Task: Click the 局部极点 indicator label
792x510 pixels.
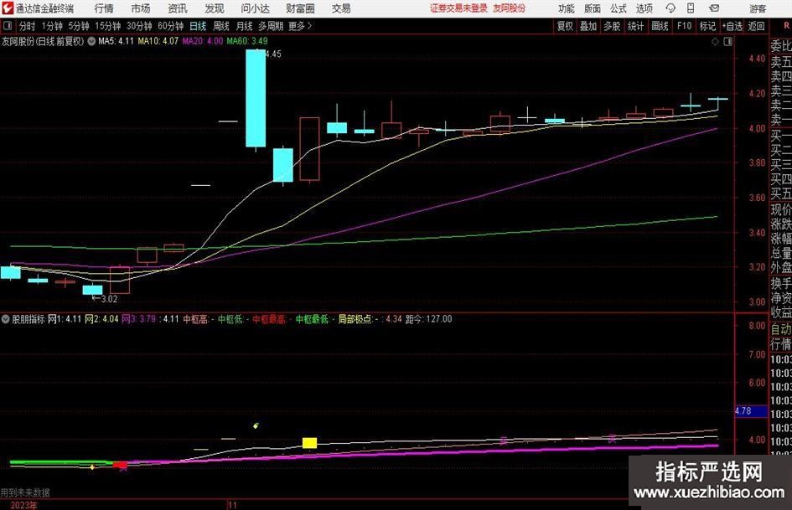Action: [x=355, y=319]
